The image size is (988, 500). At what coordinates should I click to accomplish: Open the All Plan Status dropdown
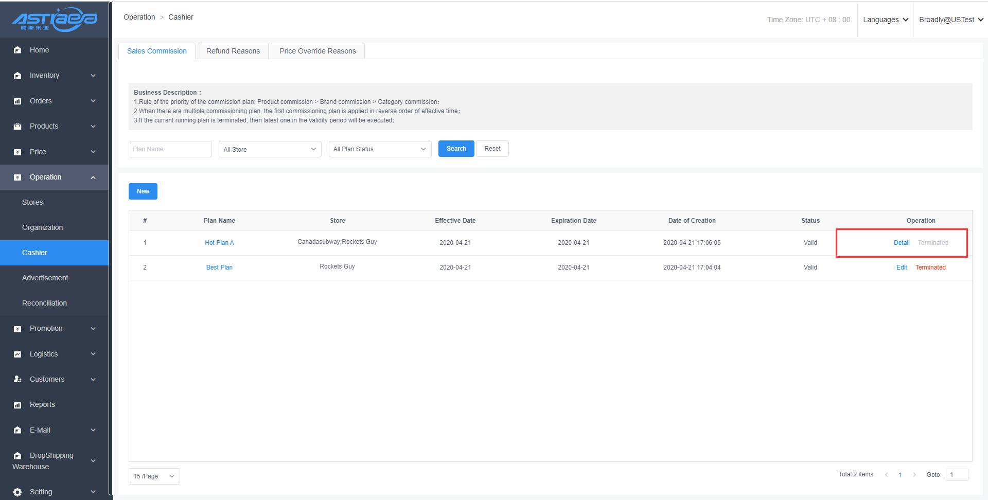pyautogui.click(x=380, y=149)
